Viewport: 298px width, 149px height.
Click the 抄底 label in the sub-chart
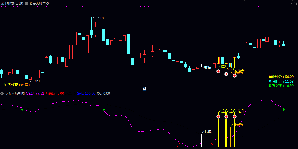[208, 132]
